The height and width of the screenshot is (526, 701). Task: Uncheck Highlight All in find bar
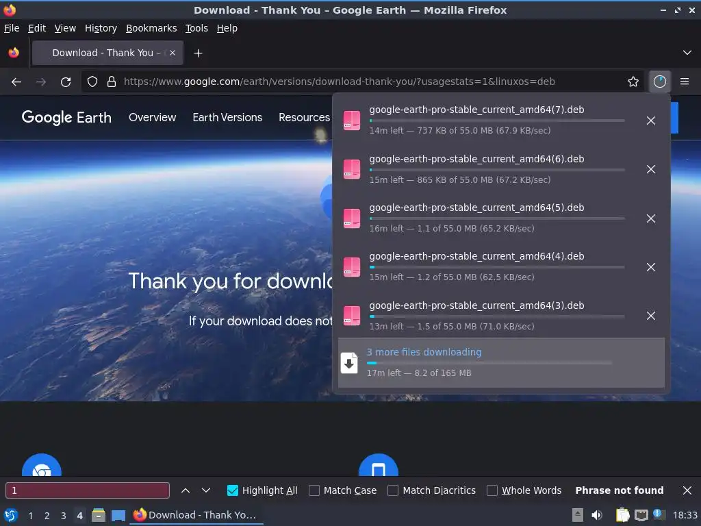233,490
